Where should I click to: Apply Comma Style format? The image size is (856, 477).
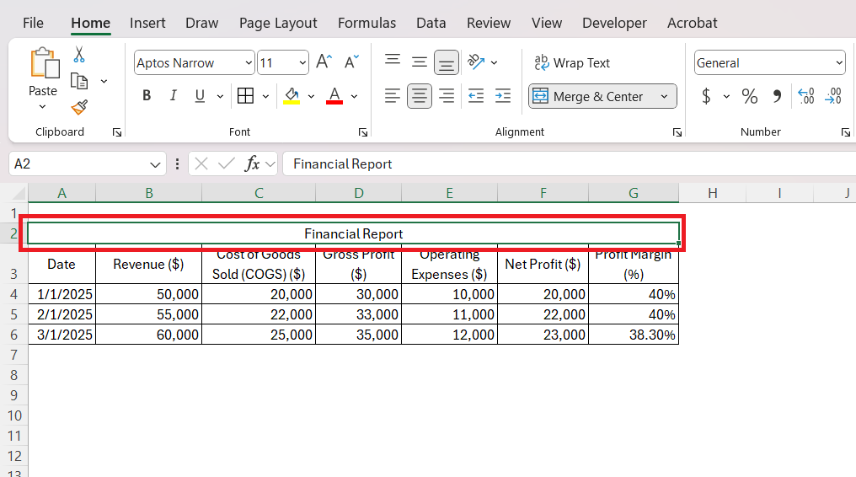click(777, 97)
